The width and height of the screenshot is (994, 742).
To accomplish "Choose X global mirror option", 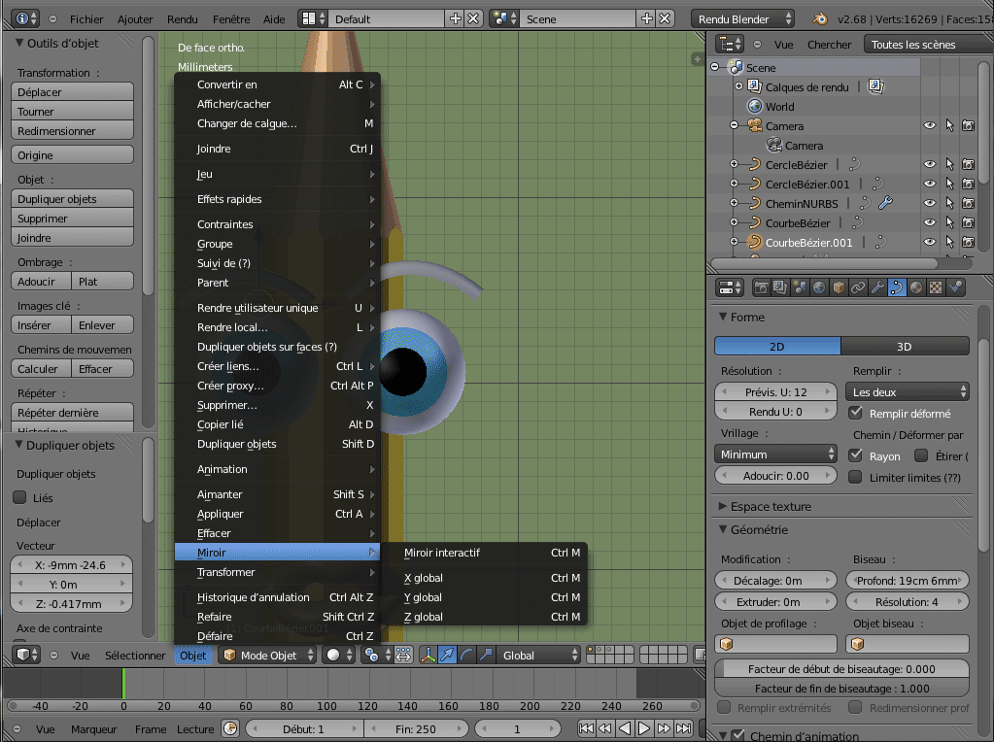I will tap(484, 577).
